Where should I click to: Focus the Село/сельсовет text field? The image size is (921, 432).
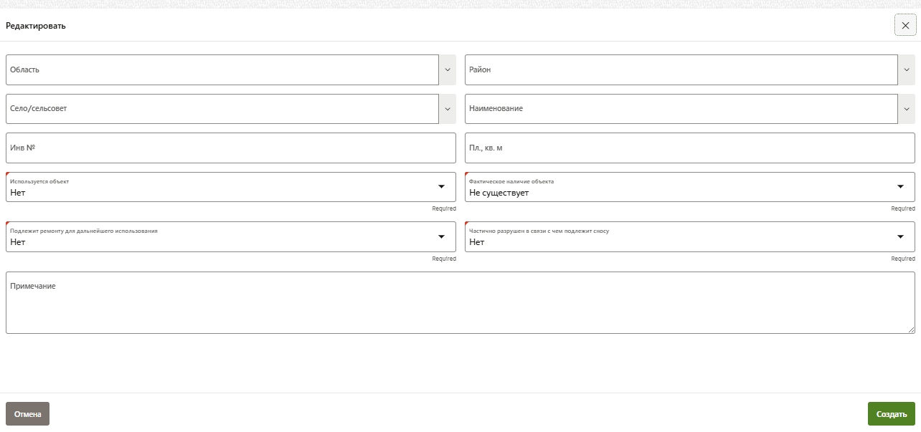click(222, 109)
